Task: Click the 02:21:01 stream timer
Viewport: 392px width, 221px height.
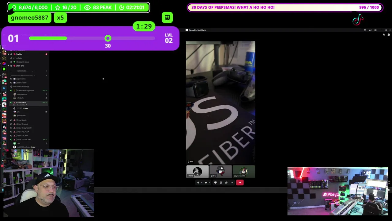Action: (132, 7)
